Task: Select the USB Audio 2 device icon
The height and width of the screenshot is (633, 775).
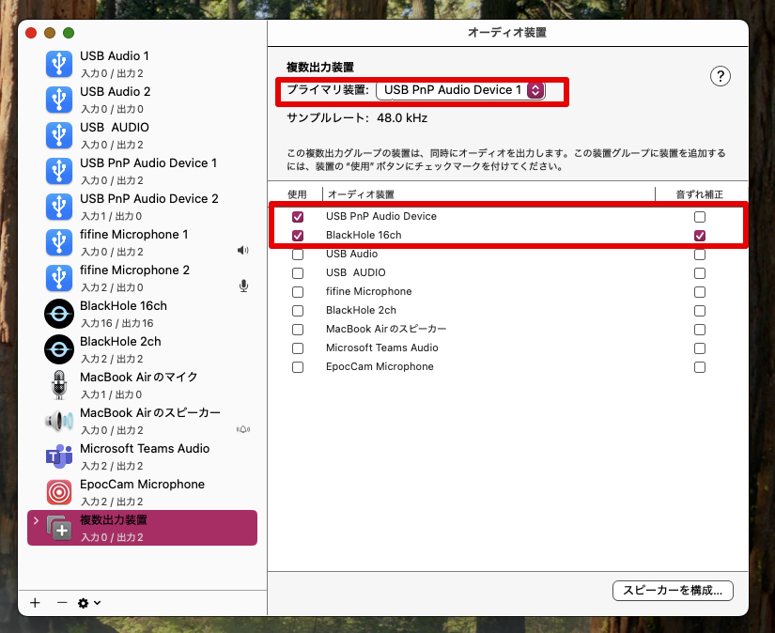Action: pos(59,100)
